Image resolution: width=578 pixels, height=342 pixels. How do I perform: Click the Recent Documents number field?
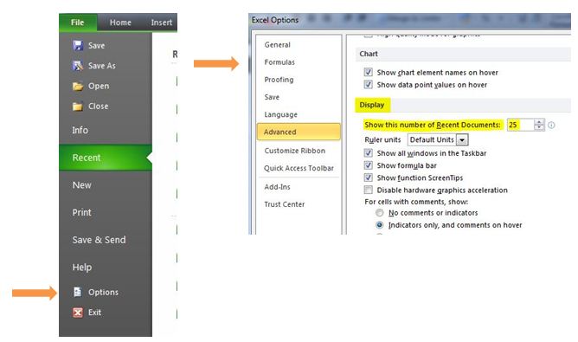pos(521,125)
